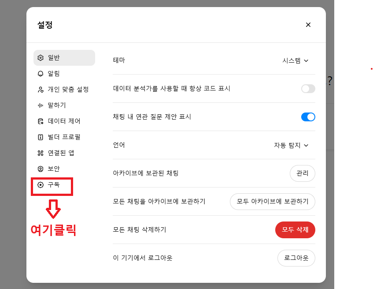Disable the 연관 질문 제안 표시 toggle

click(x=308, y=117)
